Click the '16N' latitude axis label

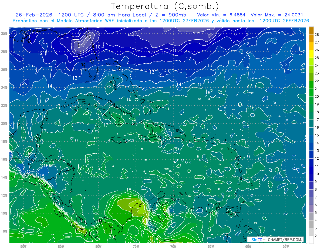[5, 159]
